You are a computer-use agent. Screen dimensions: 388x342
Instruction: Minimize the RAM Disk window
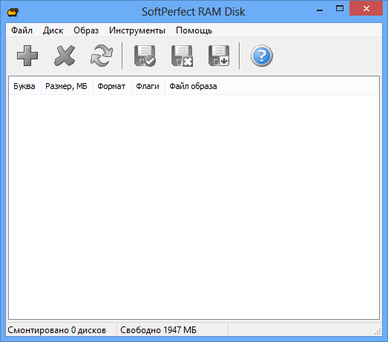pyautogui.click(x=320, y=10)
